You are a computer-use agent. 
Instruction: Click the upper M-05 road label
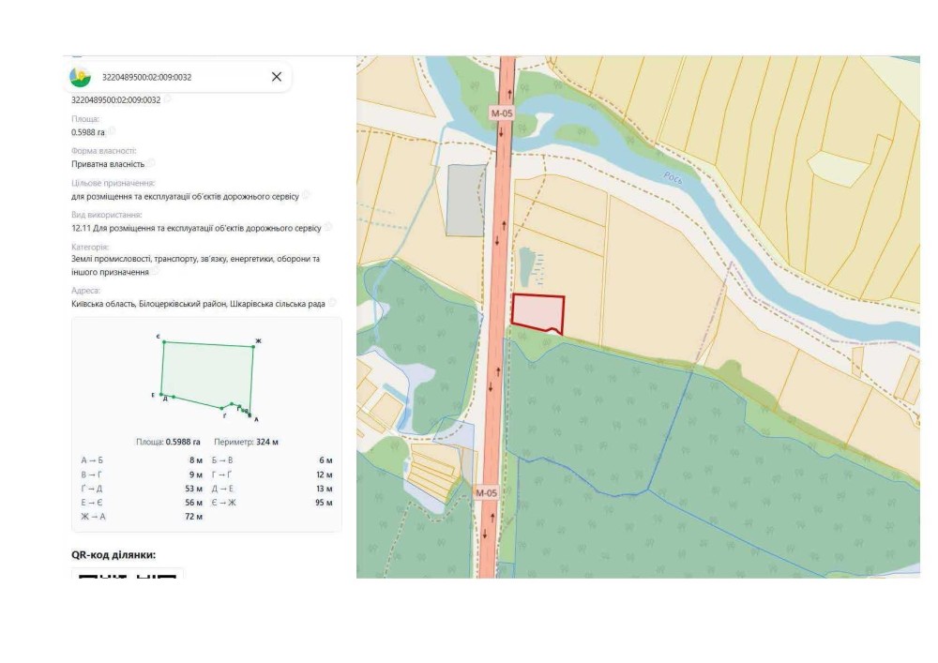501,113
